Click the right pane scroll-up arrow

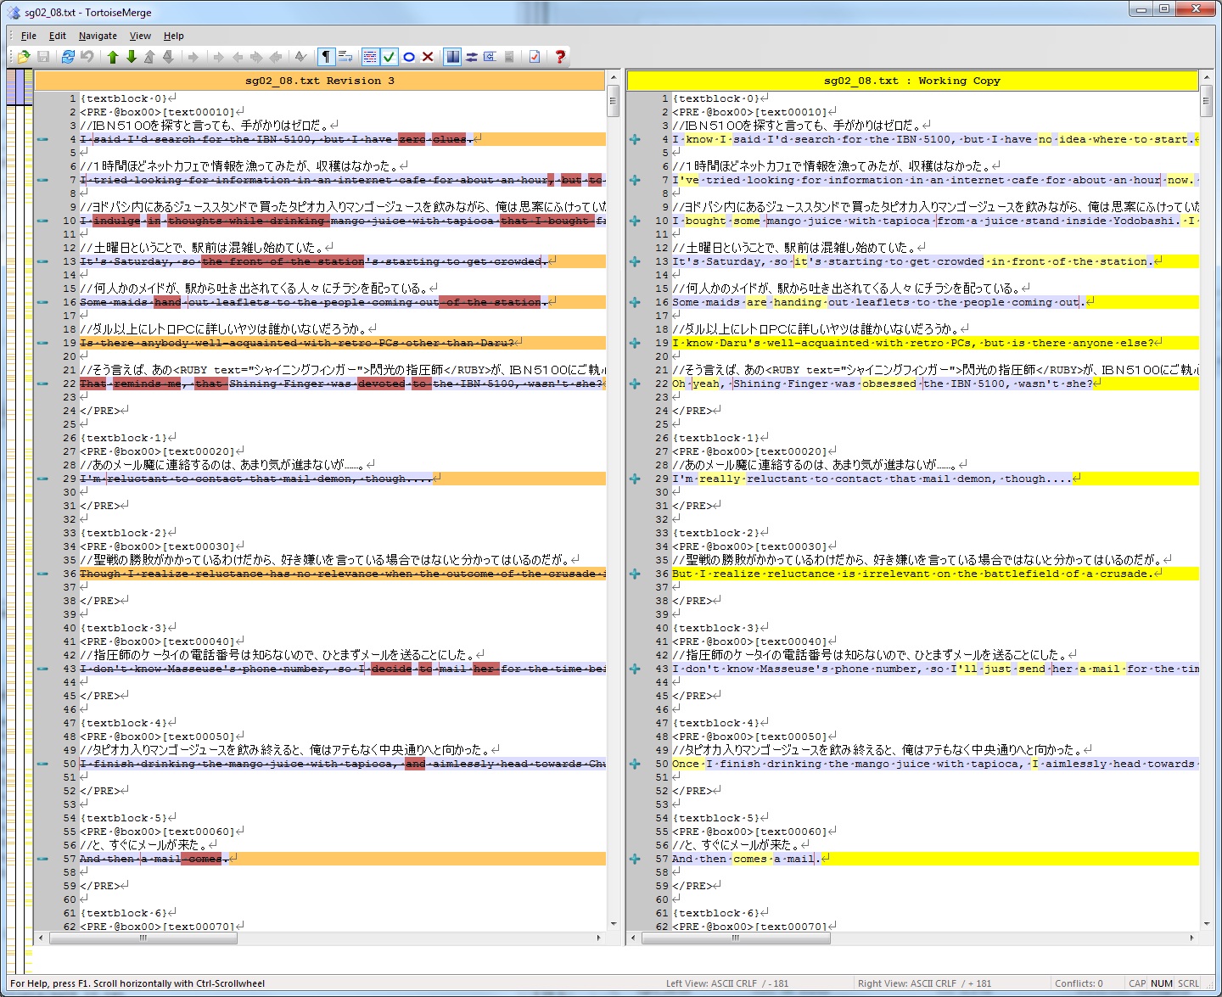1206,77
